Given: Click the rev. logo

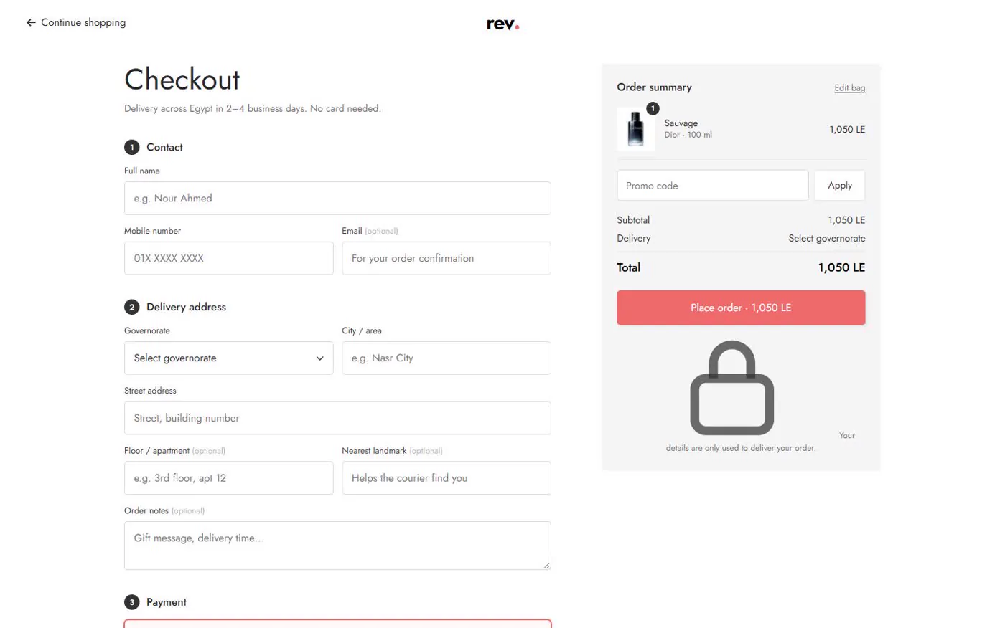Looking at the screenshot, I should pos(502,24).
